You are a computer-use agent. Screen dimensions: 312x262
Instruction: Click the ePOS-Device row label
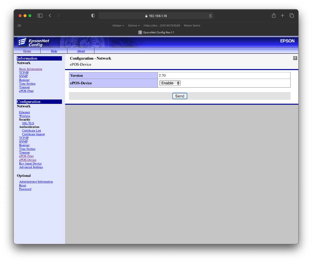coord(81,83)
